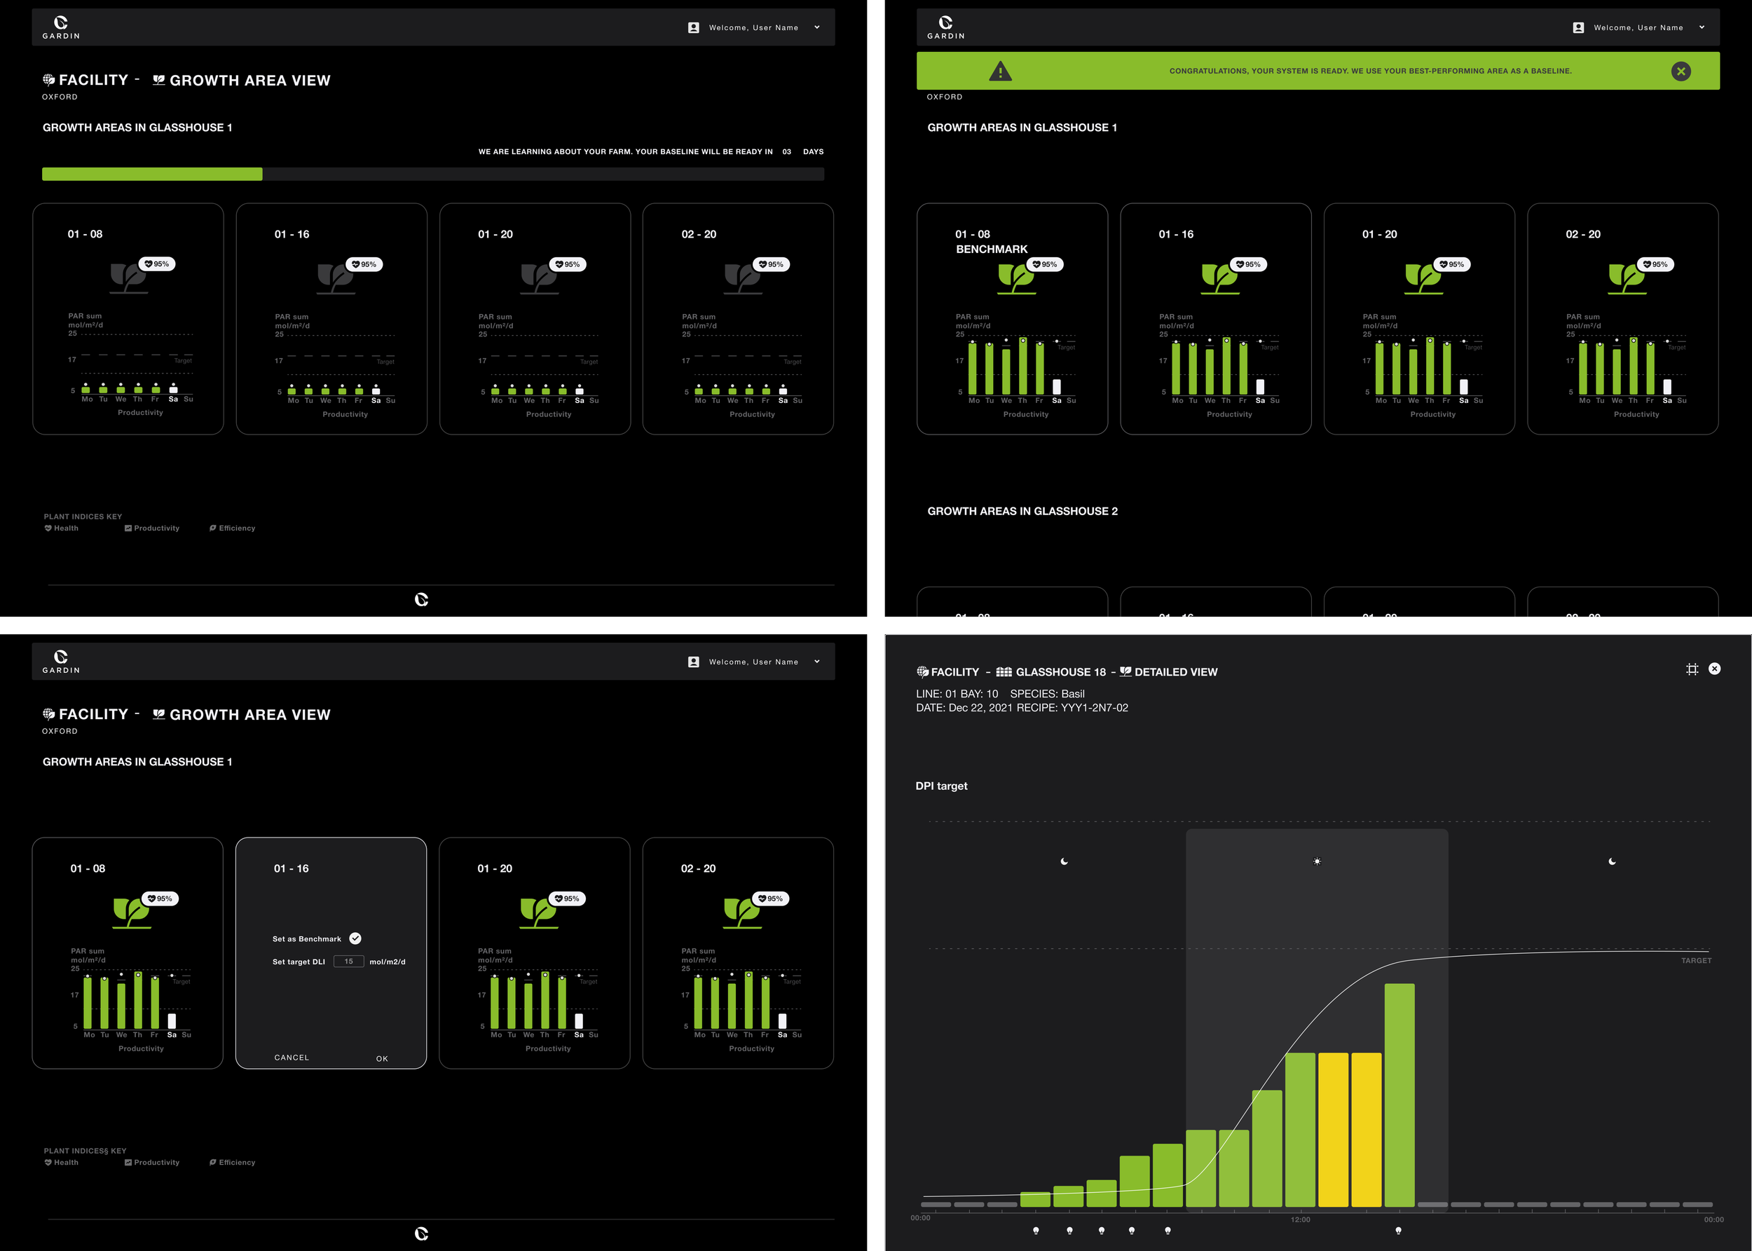Toggle the Set as Benchmark checkmark

355,938
